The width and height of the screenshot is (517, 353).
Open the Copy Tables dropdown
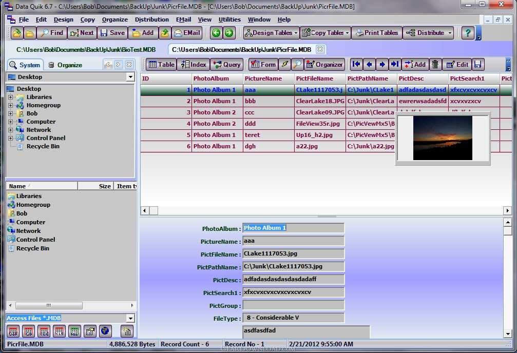347,33
